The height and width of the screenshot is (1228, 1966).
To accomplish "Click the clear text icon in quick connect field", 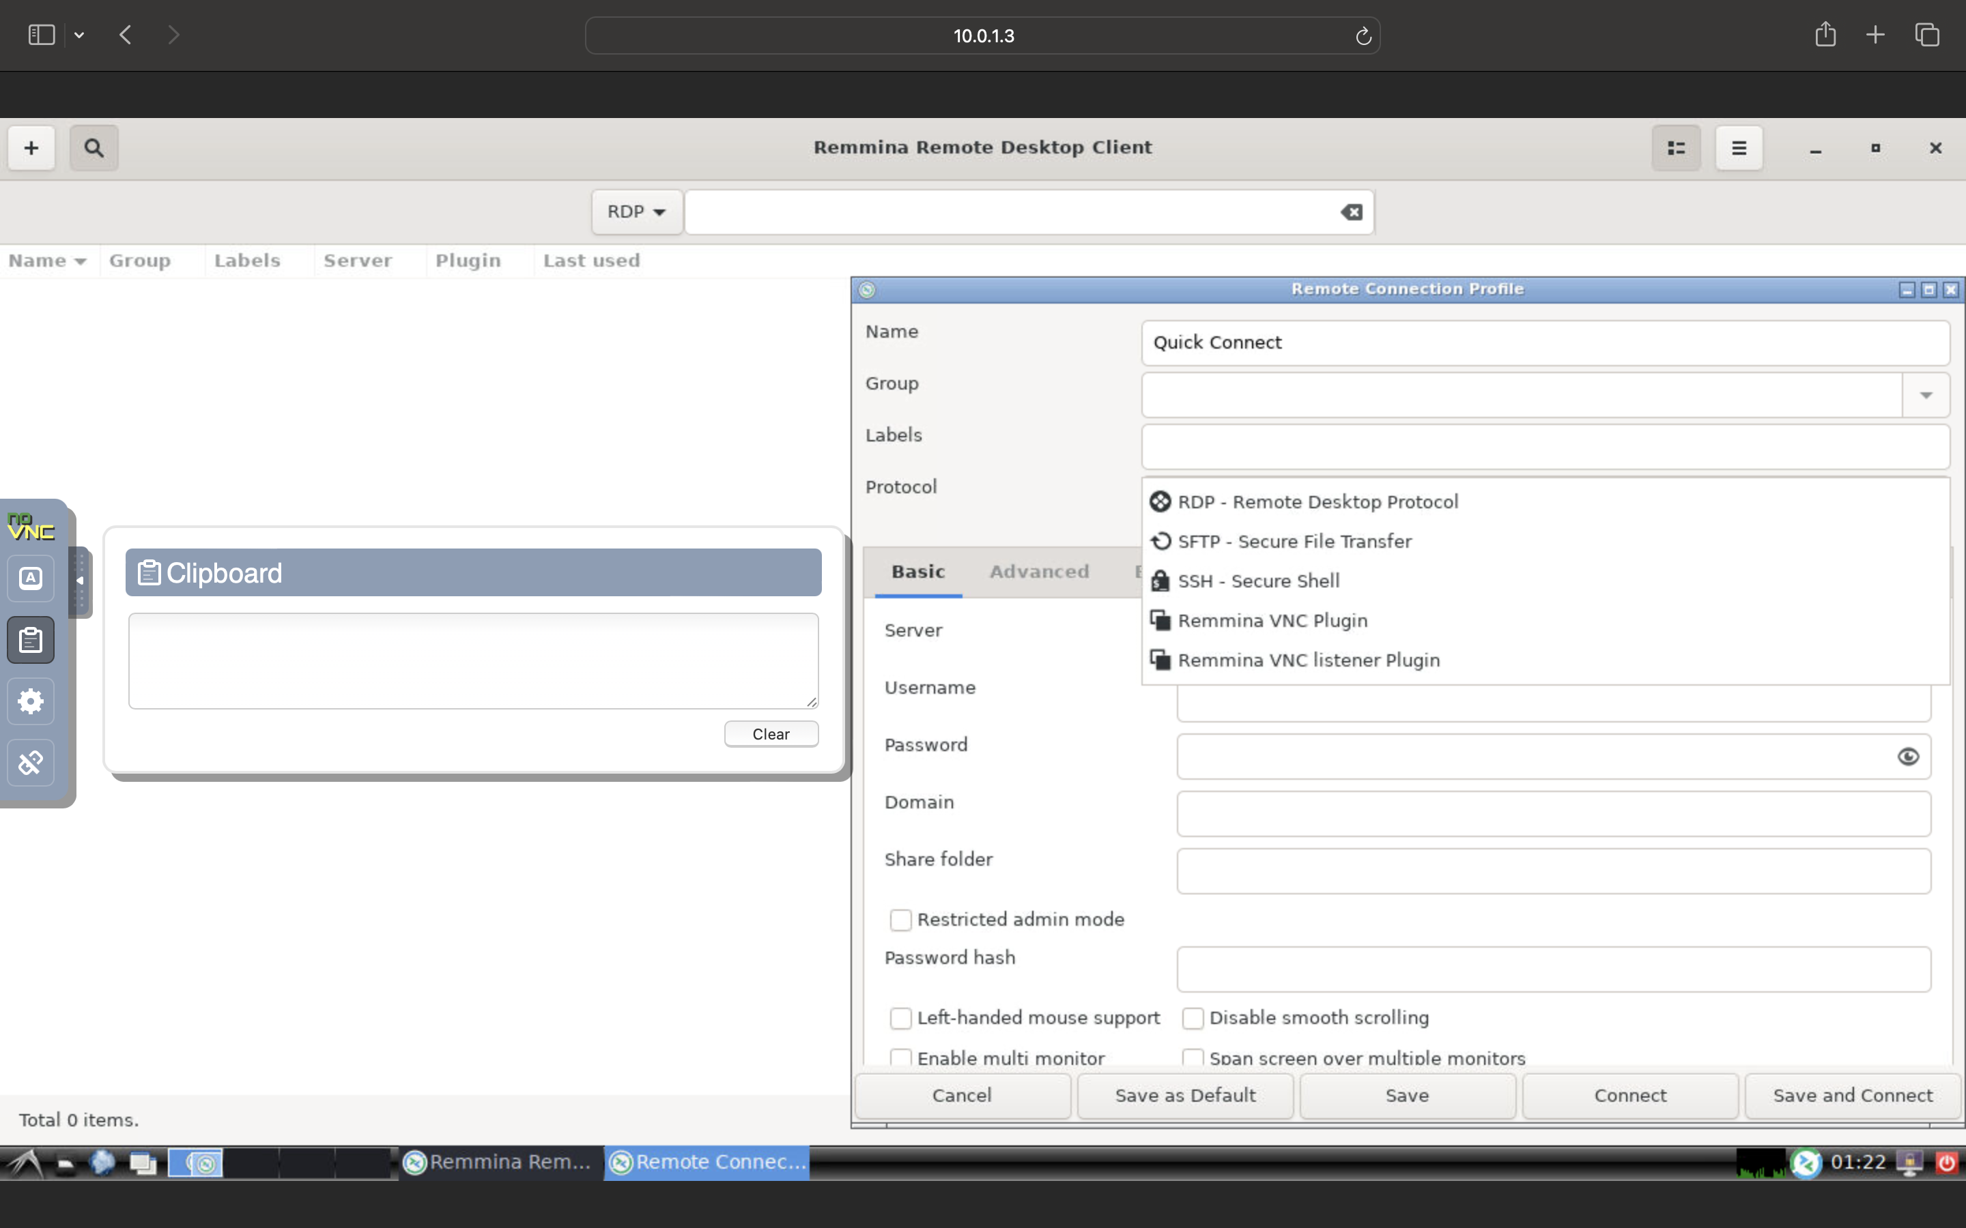I will point(1351,212).
